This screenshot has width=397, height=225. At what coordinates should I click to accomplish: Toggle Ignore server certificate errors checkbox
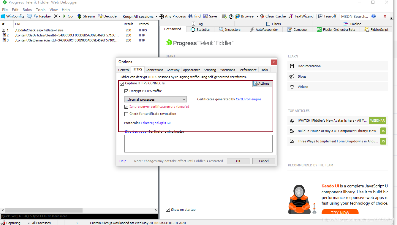[126, 107]
